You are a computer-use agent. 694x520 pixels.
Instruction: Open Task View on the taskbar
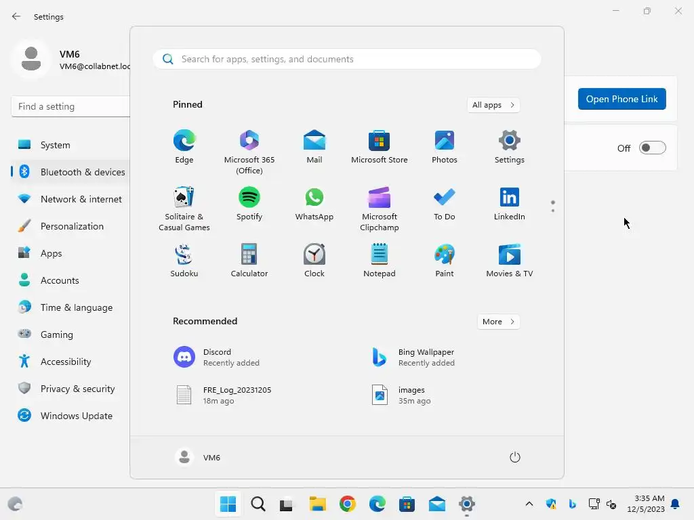[287, 504]
